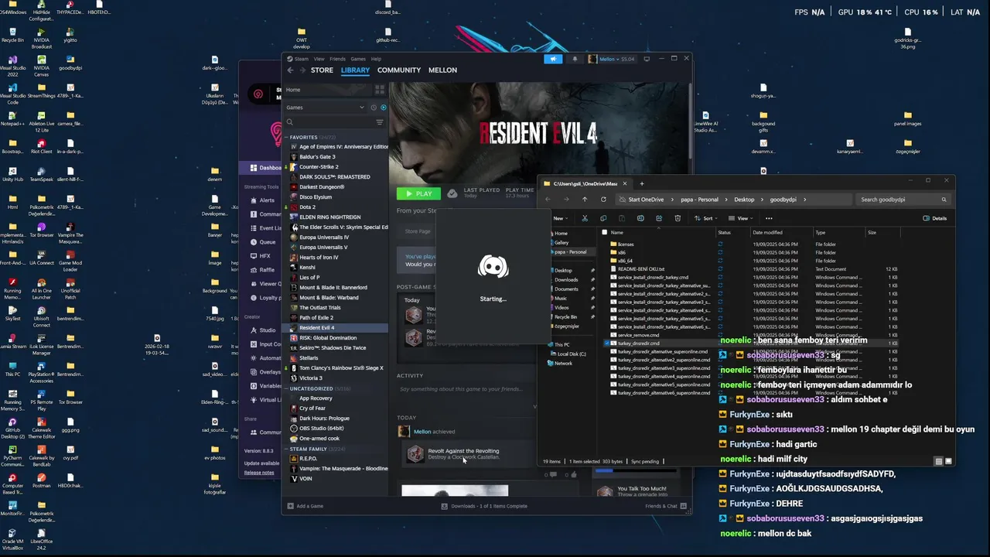Image resolution: width=990 pixels, height=557 pixels.
Task: Expand breadcrumb chevron after goodbydpi
Action: tap(804, 200)
